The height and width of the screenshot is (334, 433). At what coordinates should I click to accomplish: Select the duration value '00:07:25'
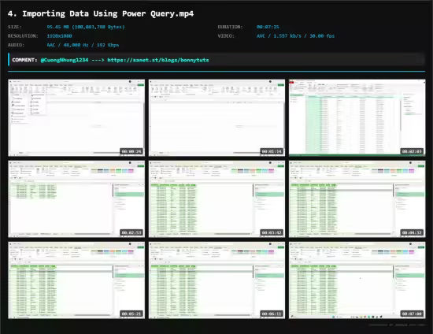(268, 27)
